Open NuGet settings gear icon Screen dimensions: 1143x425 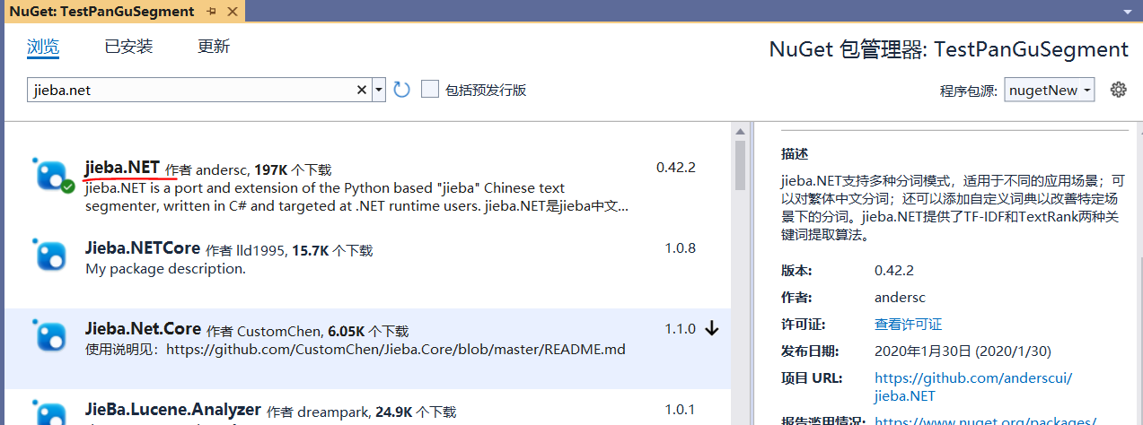pos(1118,89)
